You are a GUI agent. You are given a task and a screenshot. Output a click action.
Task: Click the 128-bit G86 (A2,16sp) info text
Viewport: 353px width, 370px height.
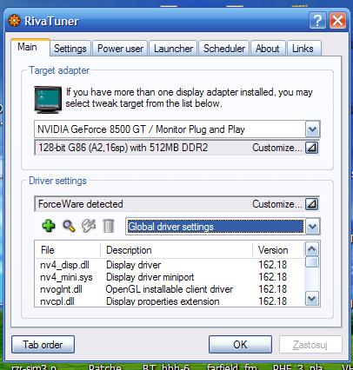click(x=123, y=148)
